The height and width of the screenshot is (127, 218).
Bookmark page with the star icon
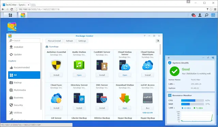[211, 9]
